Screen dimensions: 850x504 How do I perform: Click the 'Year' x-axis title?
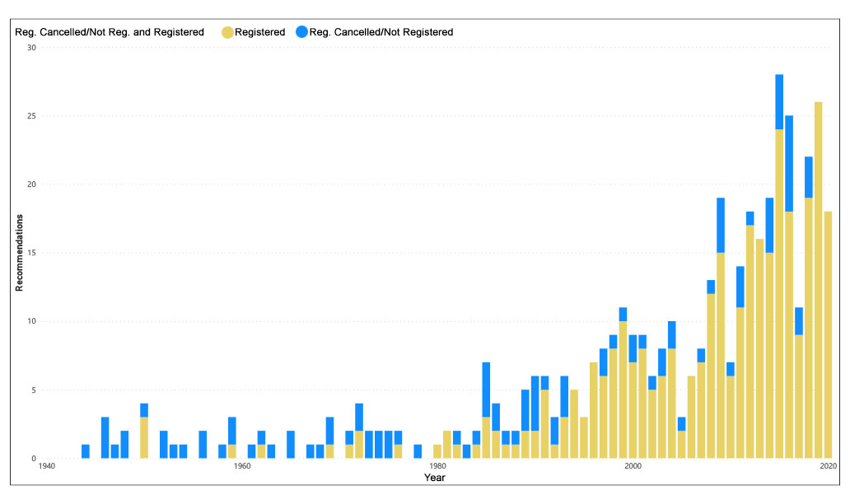click(x=434, y=478)
